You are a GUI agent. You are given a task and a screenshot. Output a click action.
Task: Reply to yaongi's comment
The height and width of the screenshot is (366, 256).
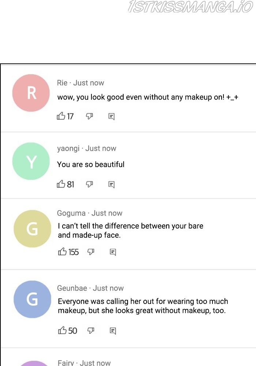coord(112,184)
